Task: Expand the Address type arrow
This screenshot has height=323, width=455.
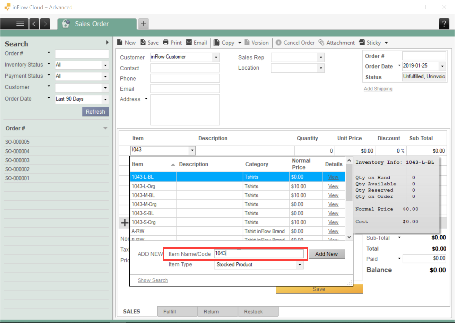Action: coord(146,99)
